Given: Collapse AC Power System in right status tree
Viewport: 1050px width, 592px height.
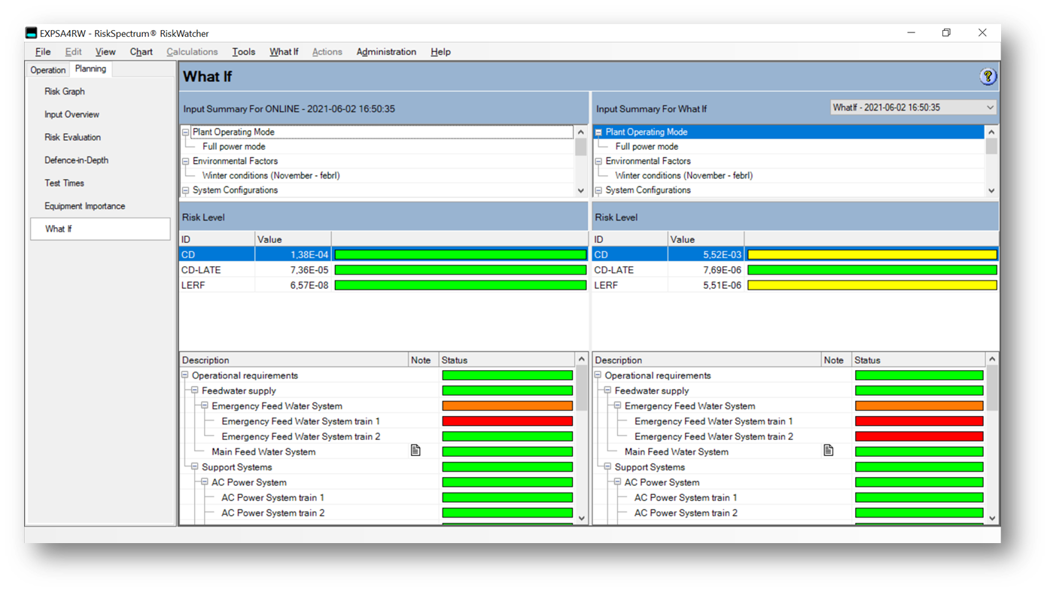Looking at the screenshot, I should [618, 482].
